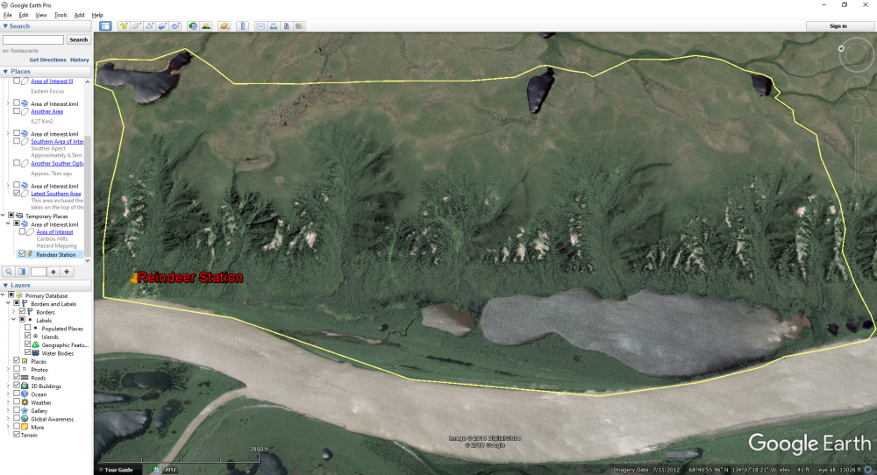Open the Tour Guide button
This screenshot has height=475, width=877.
117,470
